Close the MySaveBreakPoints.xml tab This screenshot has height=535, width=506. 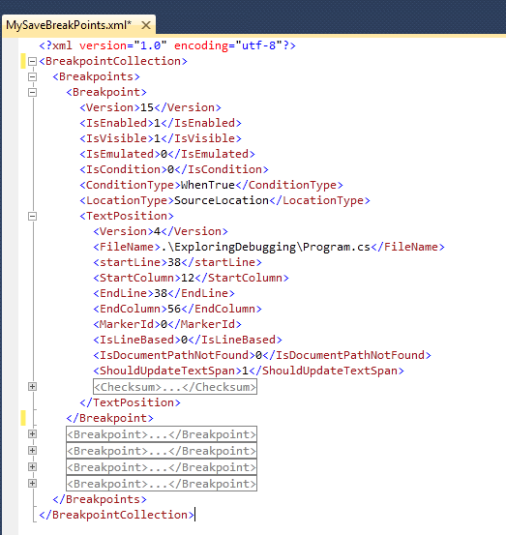point(146,25)
